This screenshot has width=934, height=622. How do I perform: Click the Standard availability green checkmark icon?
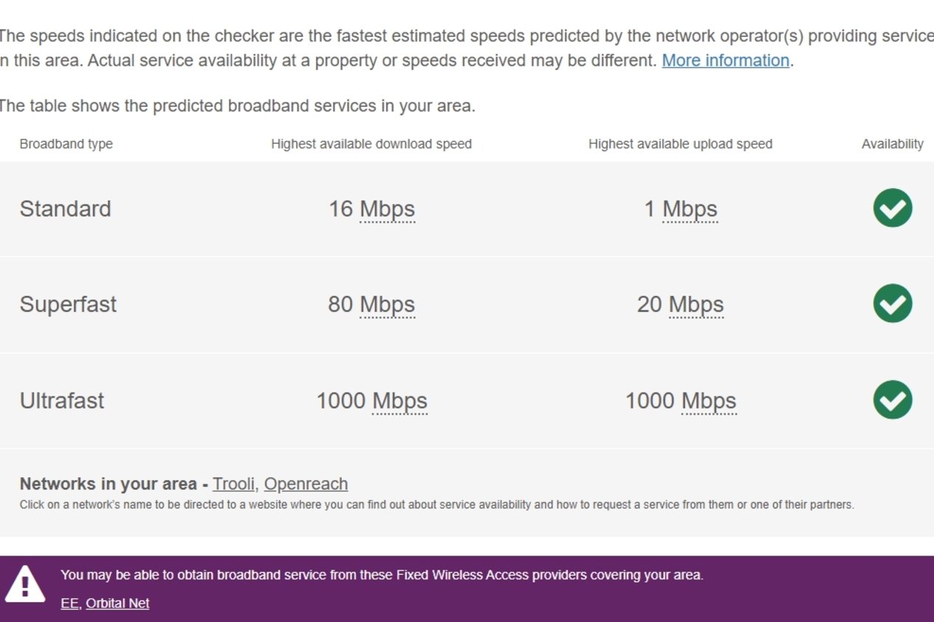tap(893, 208)
